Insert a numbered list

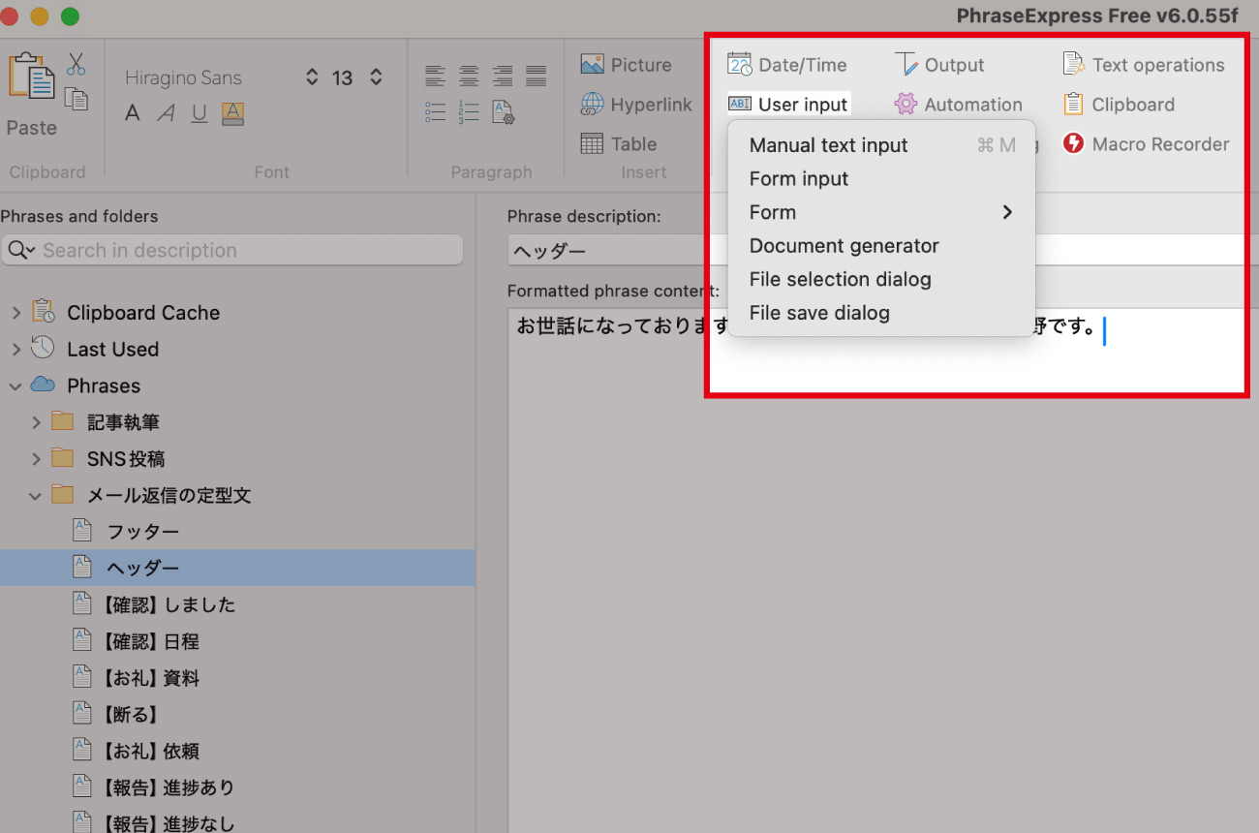tap(469, 111)
